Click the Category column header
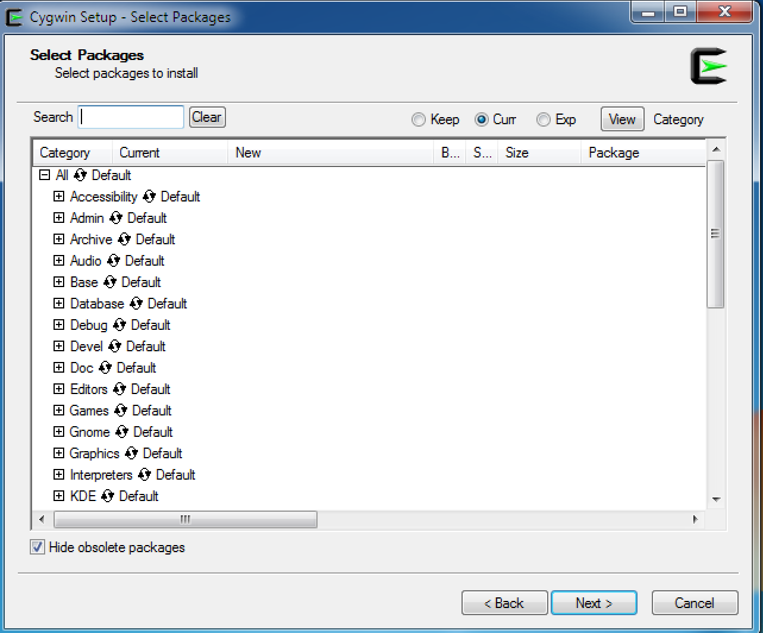This screenshot has width=763, height=633. pyautogui.click(x=73, y=153)
